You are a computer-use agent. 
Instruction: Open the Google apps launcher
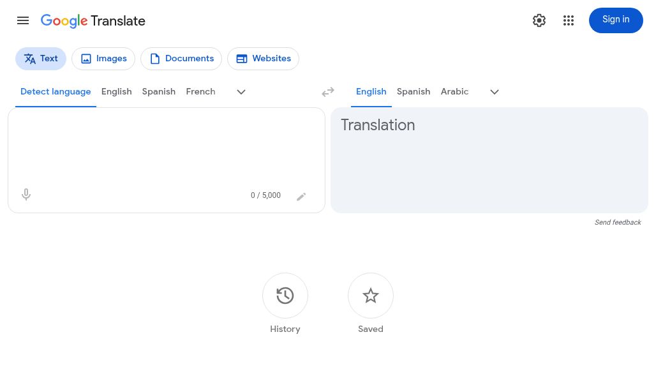click(x=569, y=20)
